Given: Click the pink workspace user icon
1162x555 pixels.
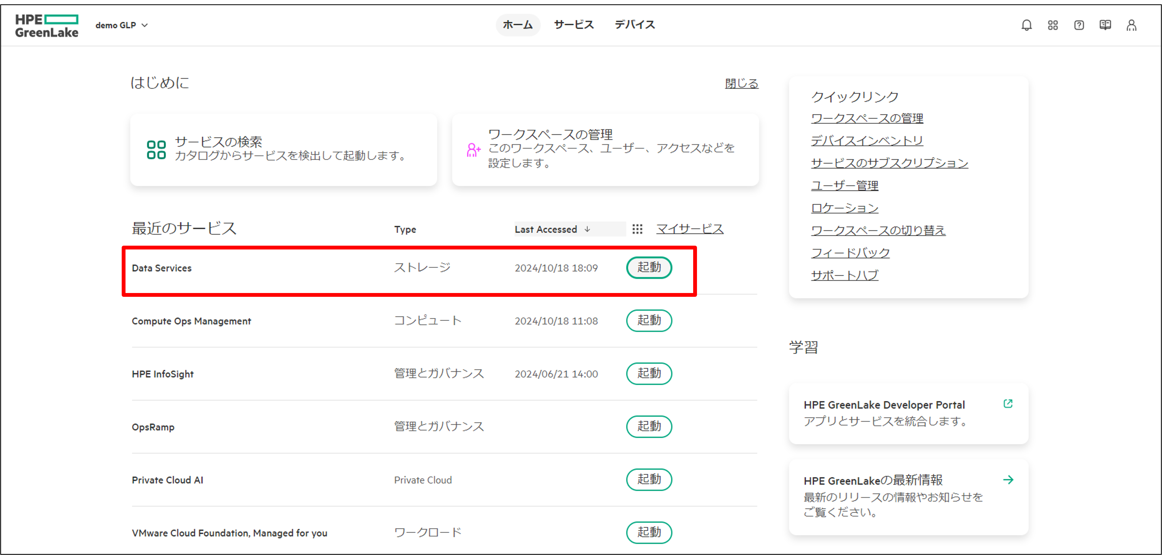Looking at the screenshot, I should coord(473,150).
